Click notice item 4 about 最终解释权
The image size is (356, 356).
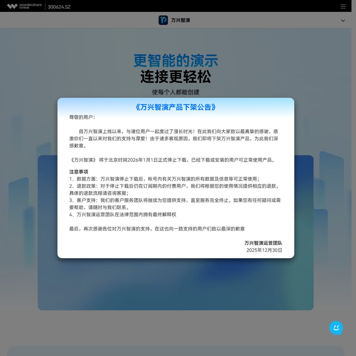tap(123, 214)
